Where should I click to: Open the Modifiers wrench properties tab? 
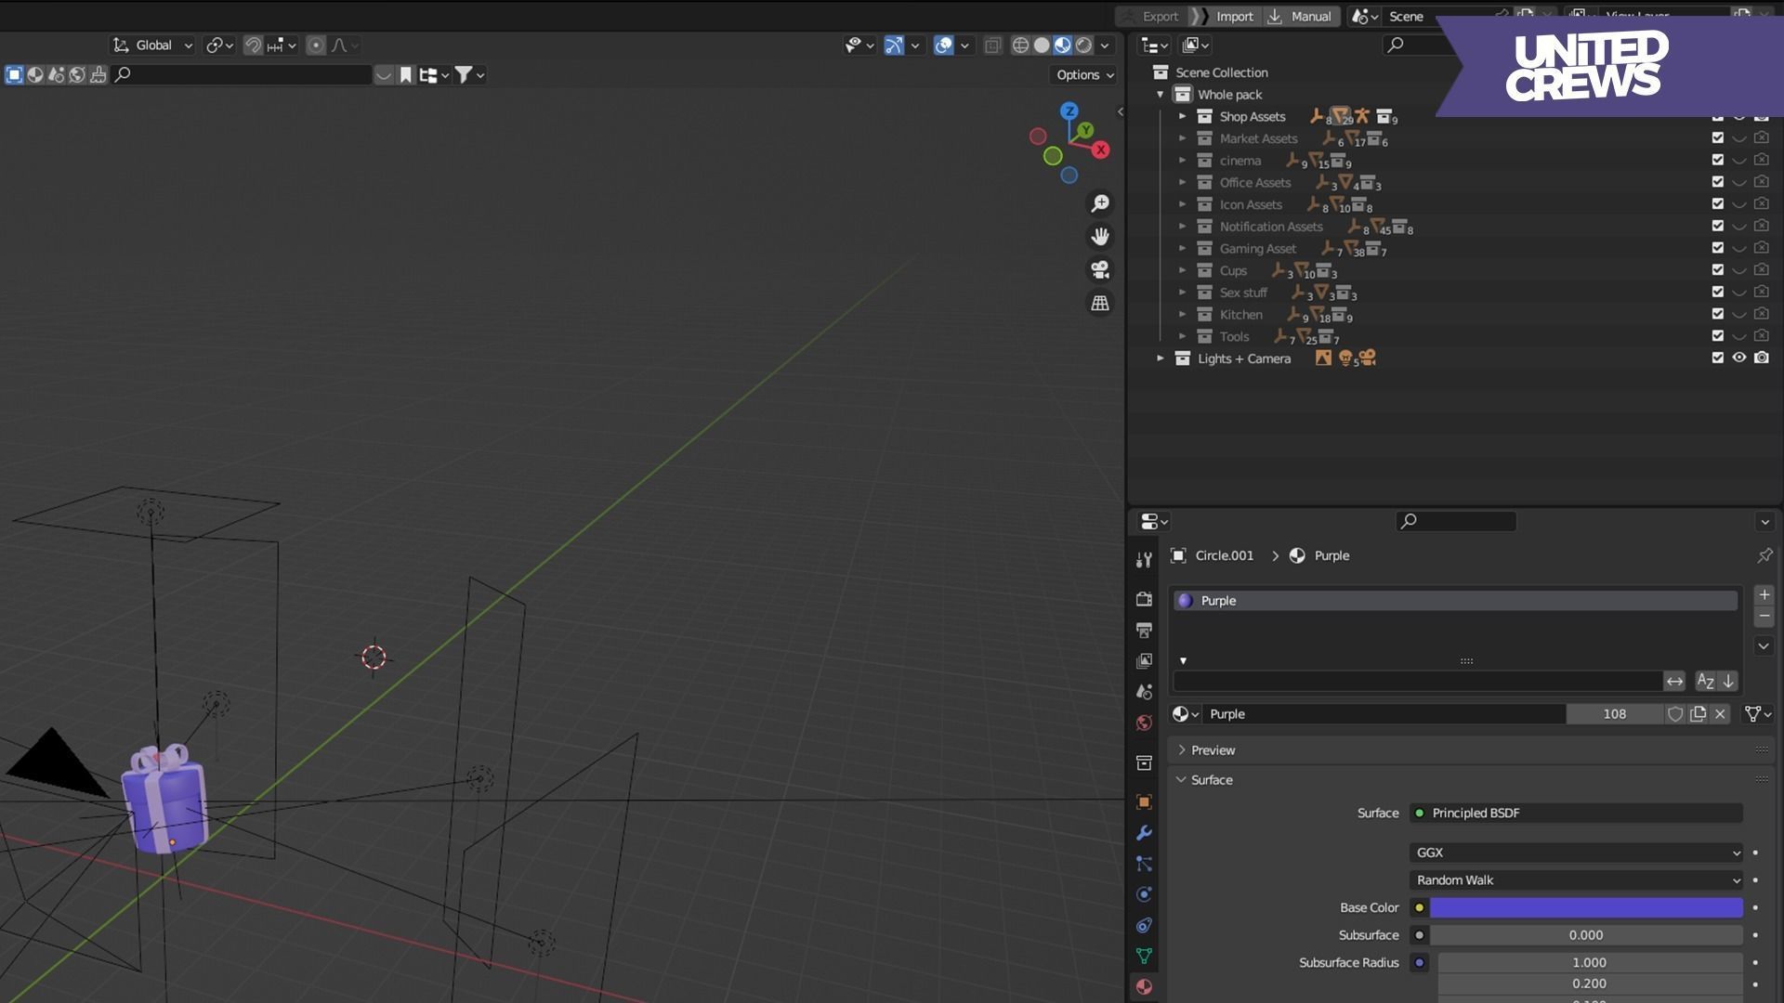(1144, 833)
